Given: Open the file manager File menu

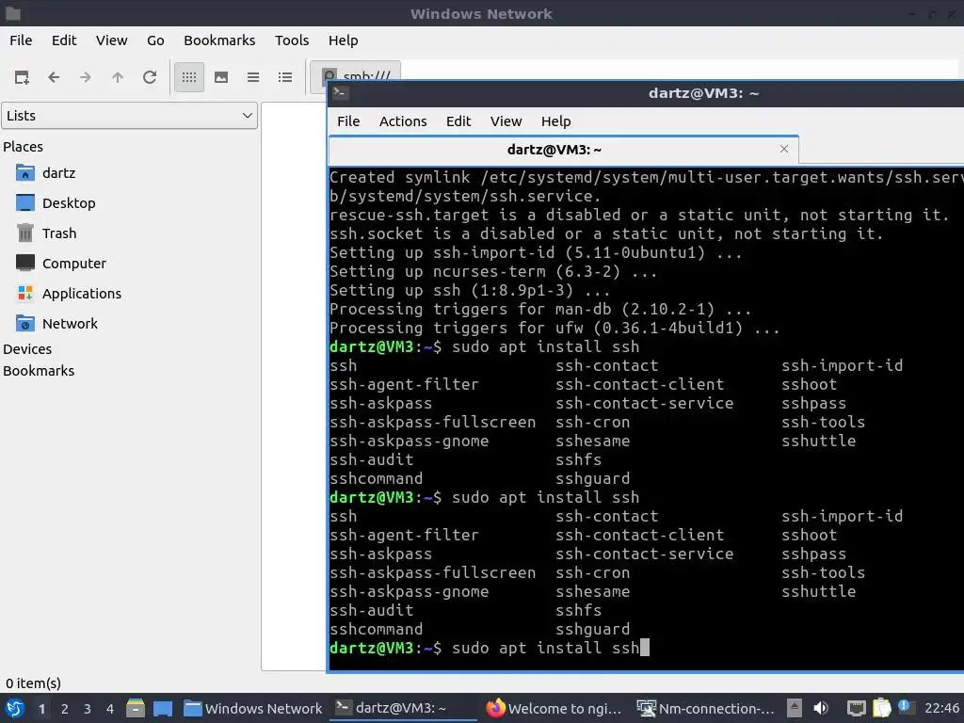Looking at the screenshot, I should point(21,40).
